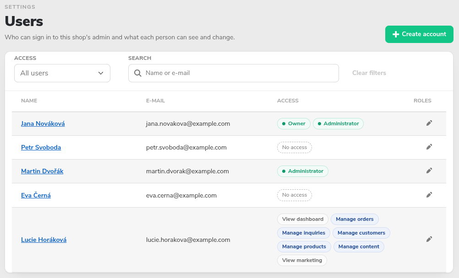Edit roles for Eva Černá

pyautogui.click(x=429, y=195)
